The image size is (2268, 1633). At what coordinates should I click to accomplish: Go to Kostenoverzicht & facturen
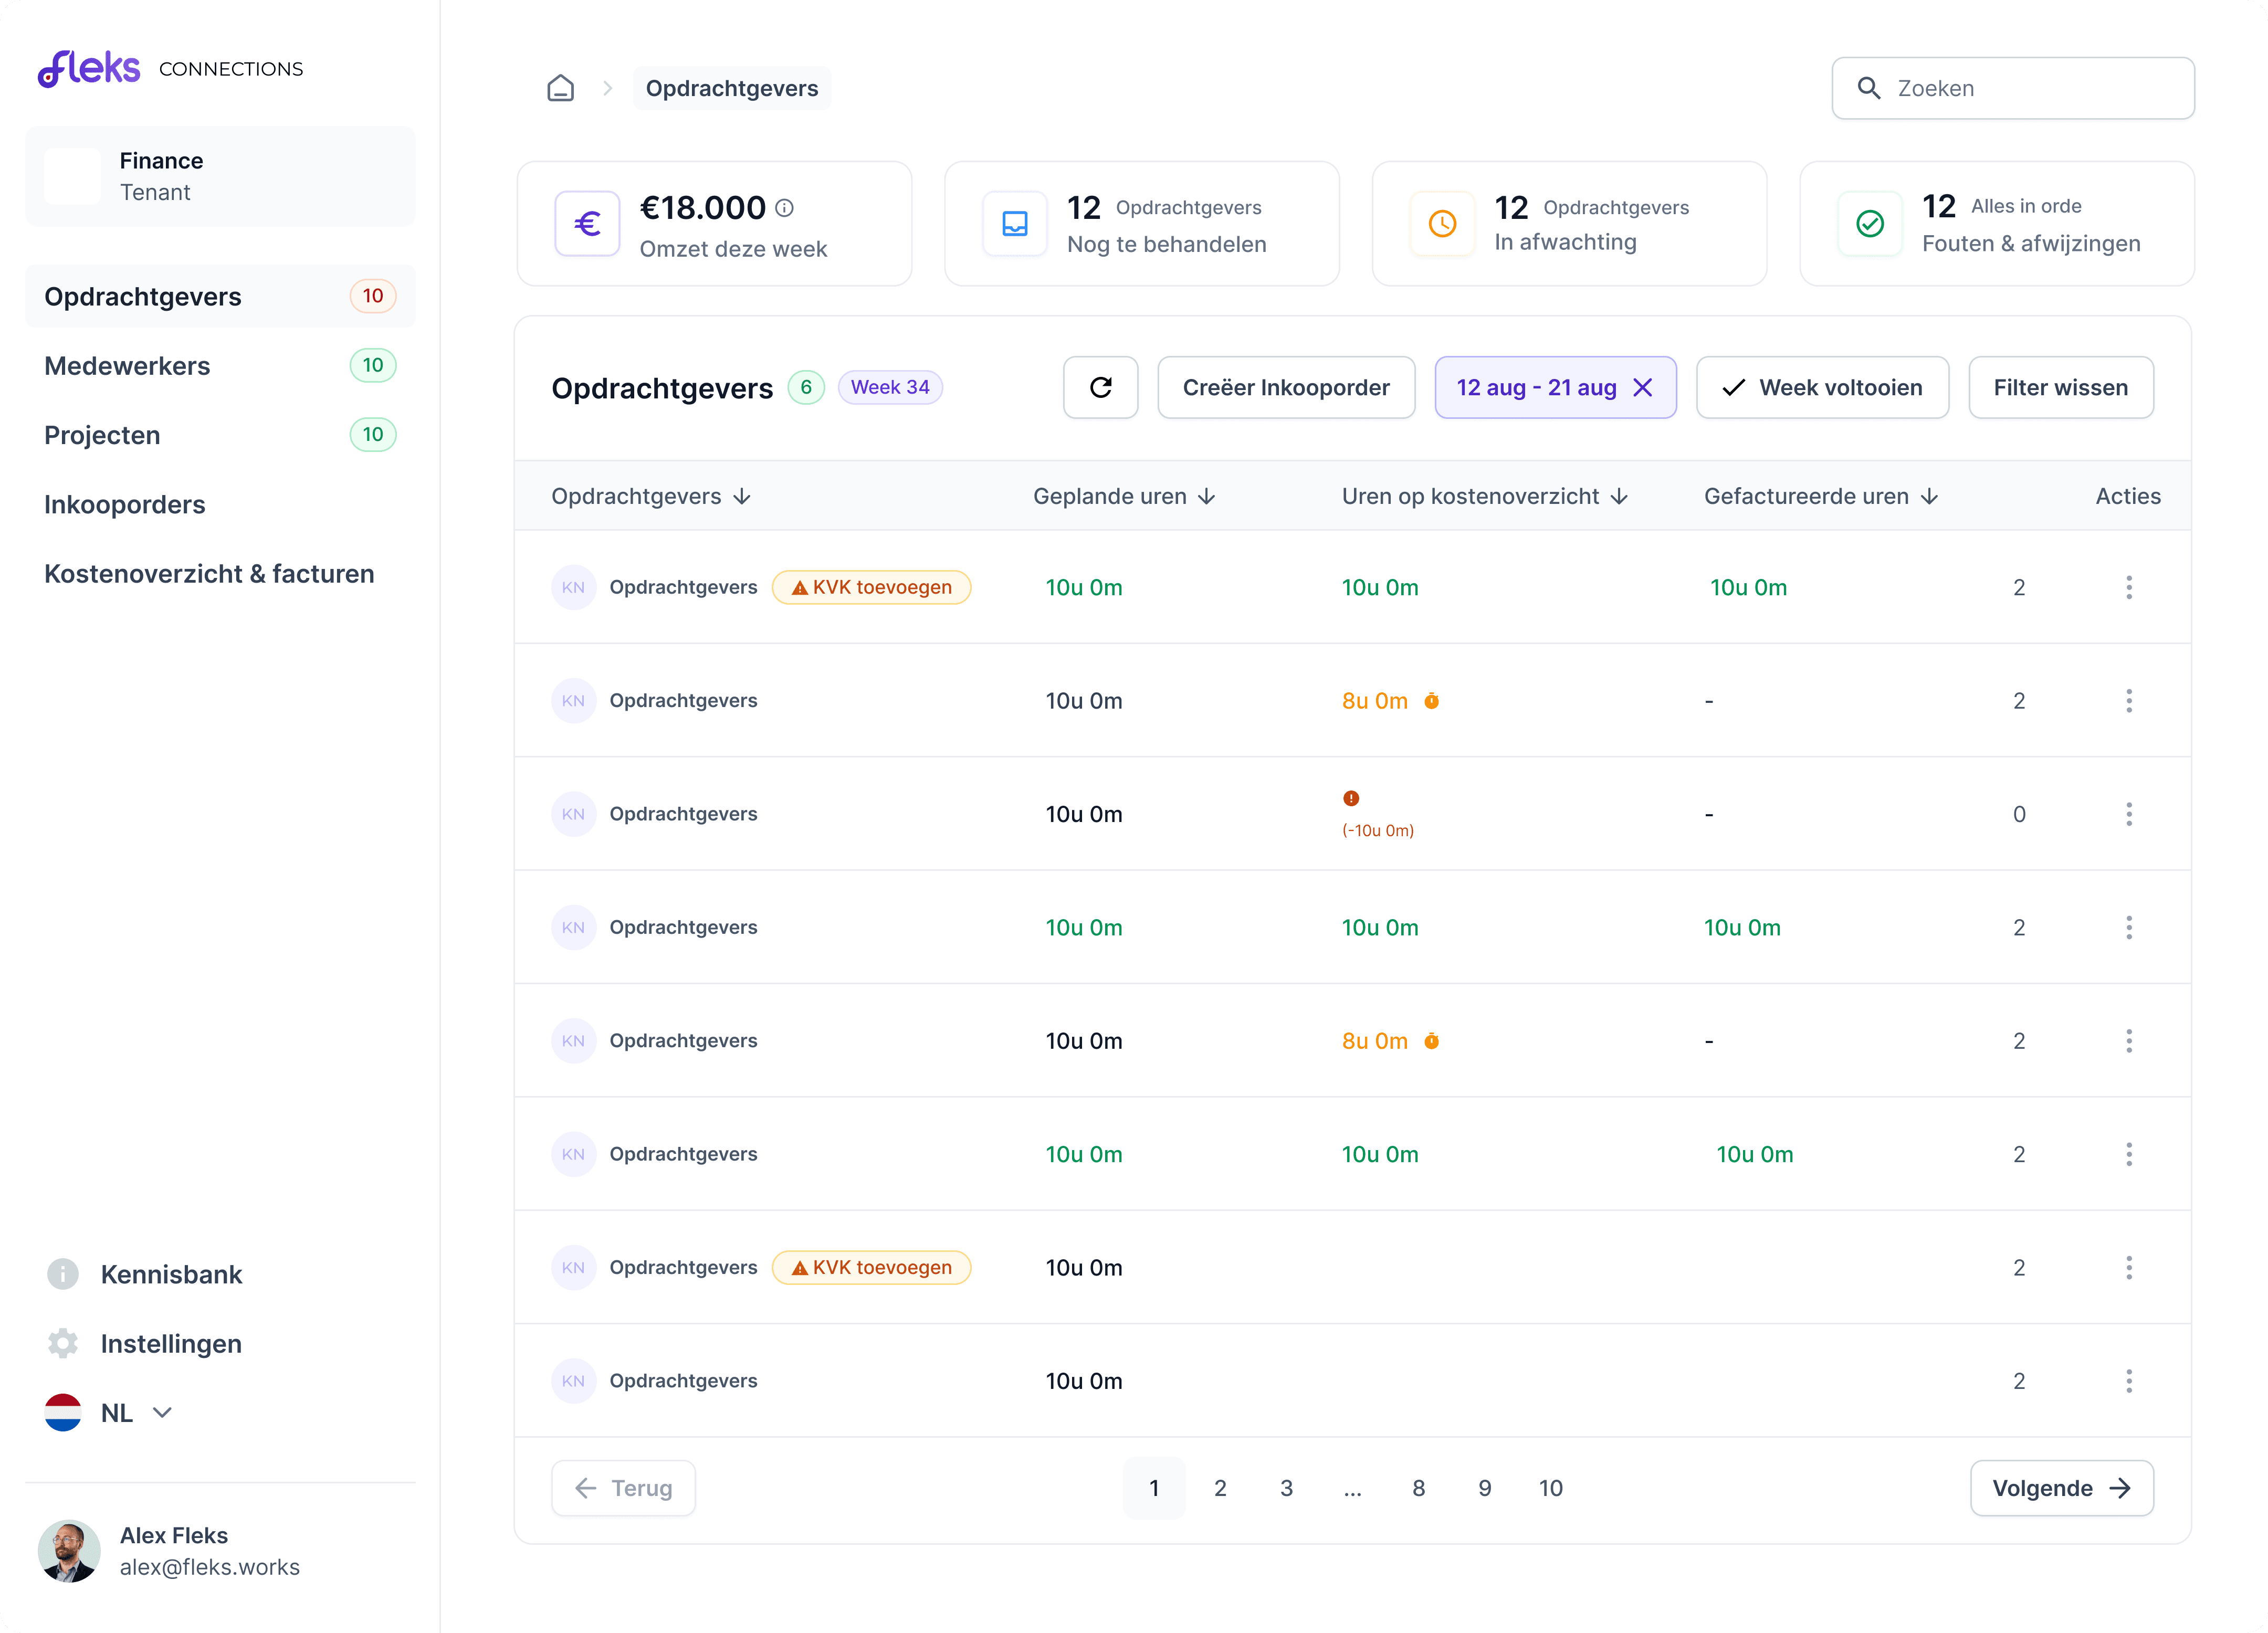pos(209,574)
